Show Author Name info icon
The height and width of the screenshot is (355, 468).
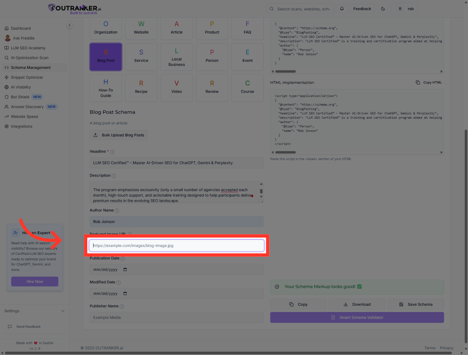coord(117,211)
